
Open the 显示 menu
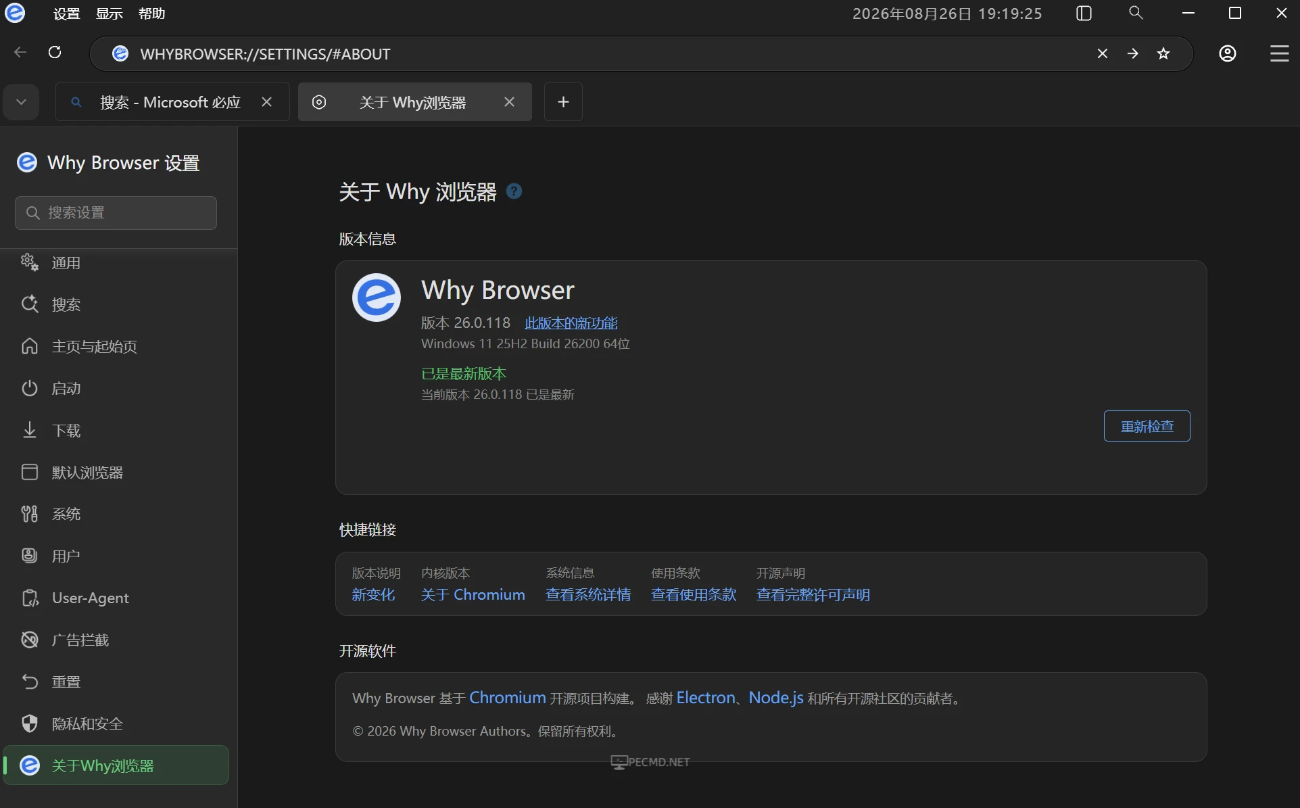pyautogui.click(x=110, y=14)
